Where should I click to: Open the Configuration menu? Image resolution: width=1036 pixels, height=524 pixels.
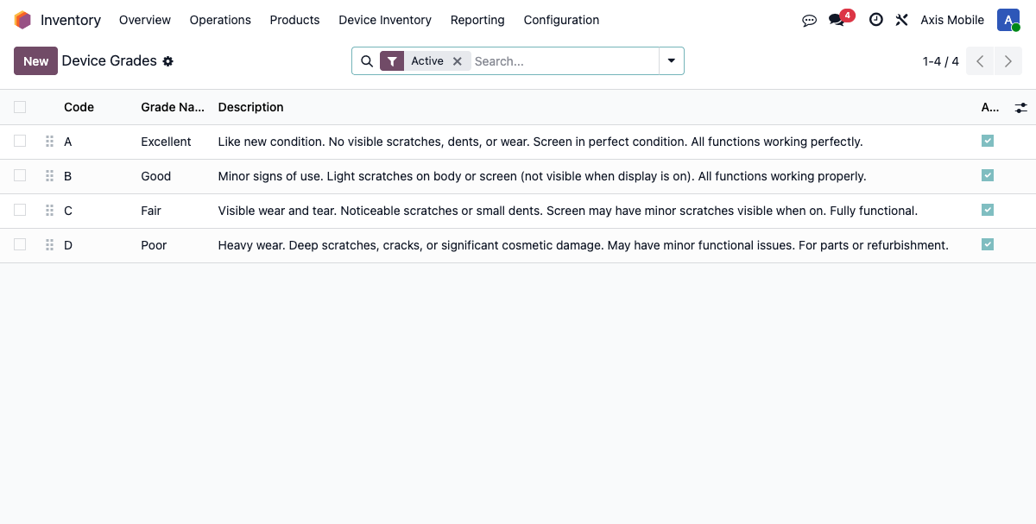coord(561,20)
